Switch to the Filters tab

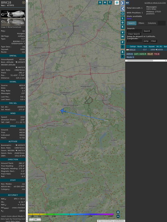click(x=141, y=23)
